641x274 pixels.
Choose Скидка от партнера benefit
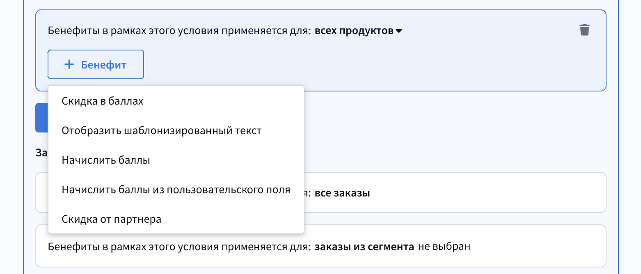click(x=112, y=219)
